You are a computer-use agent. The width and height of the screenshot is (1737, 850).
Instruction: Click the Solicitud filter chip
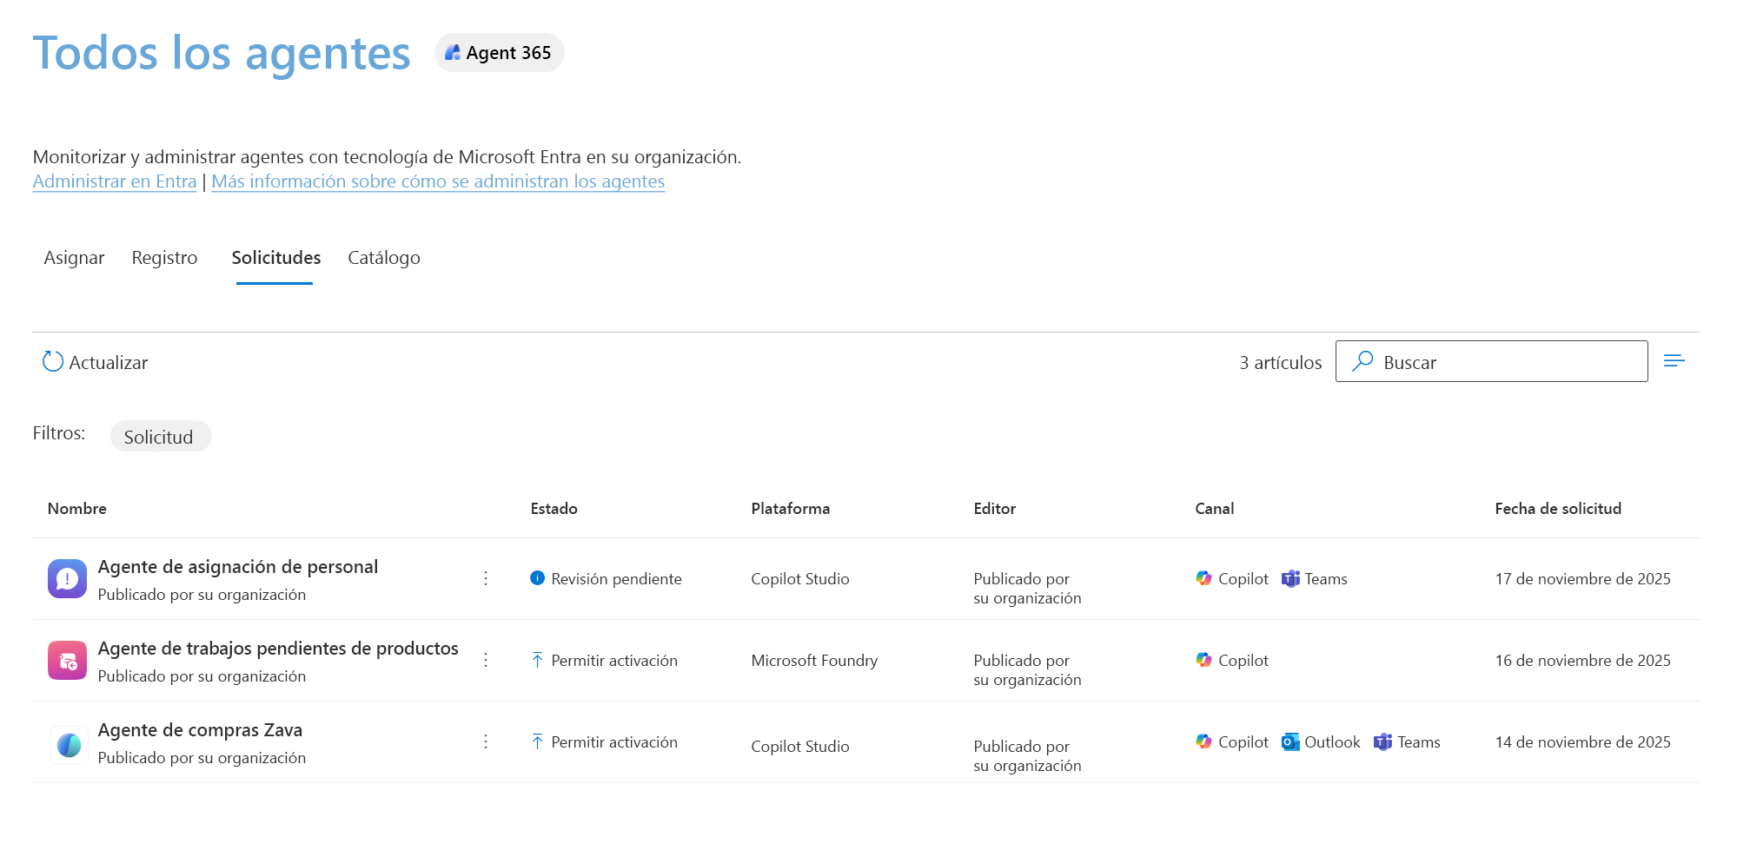click(x=161, y=437)
